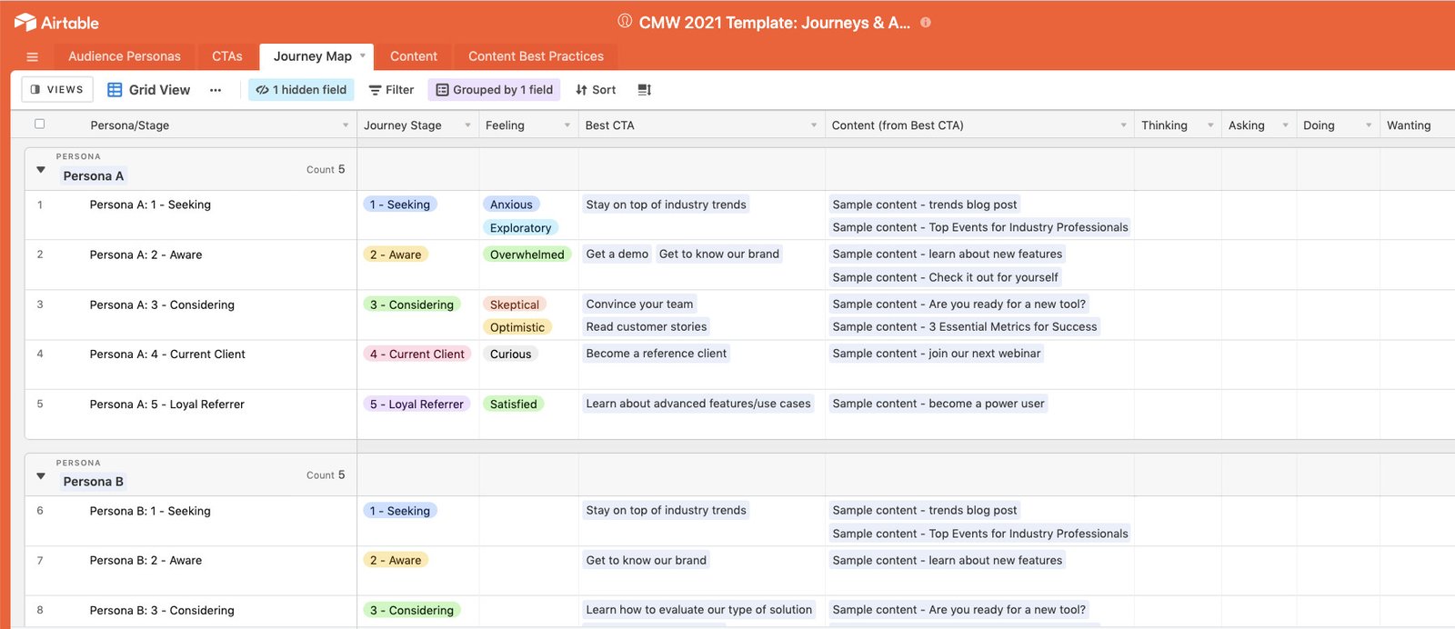
Task: Collapse the Persona A group
Action: point(41,169)
